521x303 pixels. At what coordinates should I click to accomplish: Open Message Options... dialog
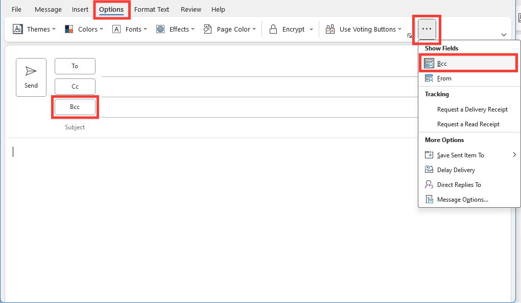click(469, 200)
